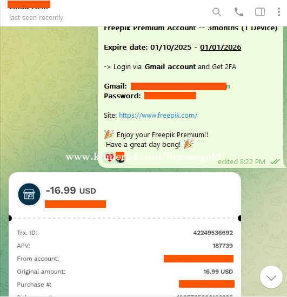Image resolution: width=287 pixels, height=297 pixels.
Task: Click the double check read receipt
Action: pyautogui.click(x=275, y=161)
